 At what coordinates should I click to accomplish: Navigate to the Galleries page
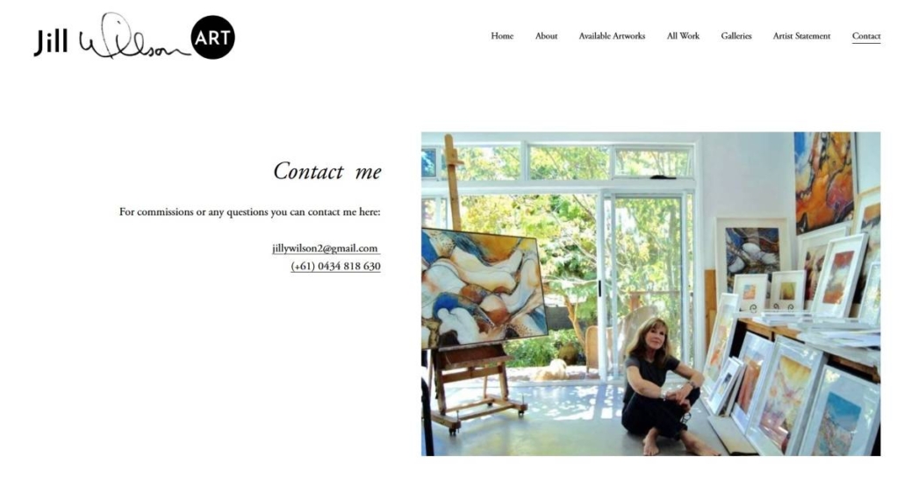(736, 36)
